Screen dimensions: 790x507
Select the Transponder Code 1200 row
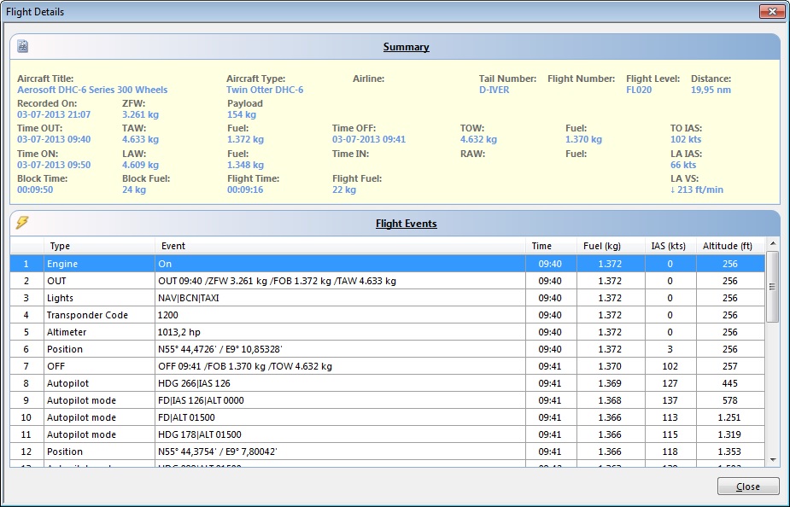(388, 315)
